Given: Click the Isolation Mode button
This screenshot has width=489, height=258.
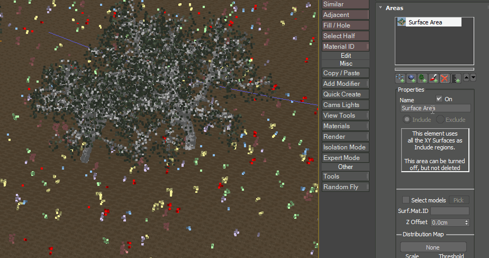Looking at the screenshot, I should click(345, 147).
